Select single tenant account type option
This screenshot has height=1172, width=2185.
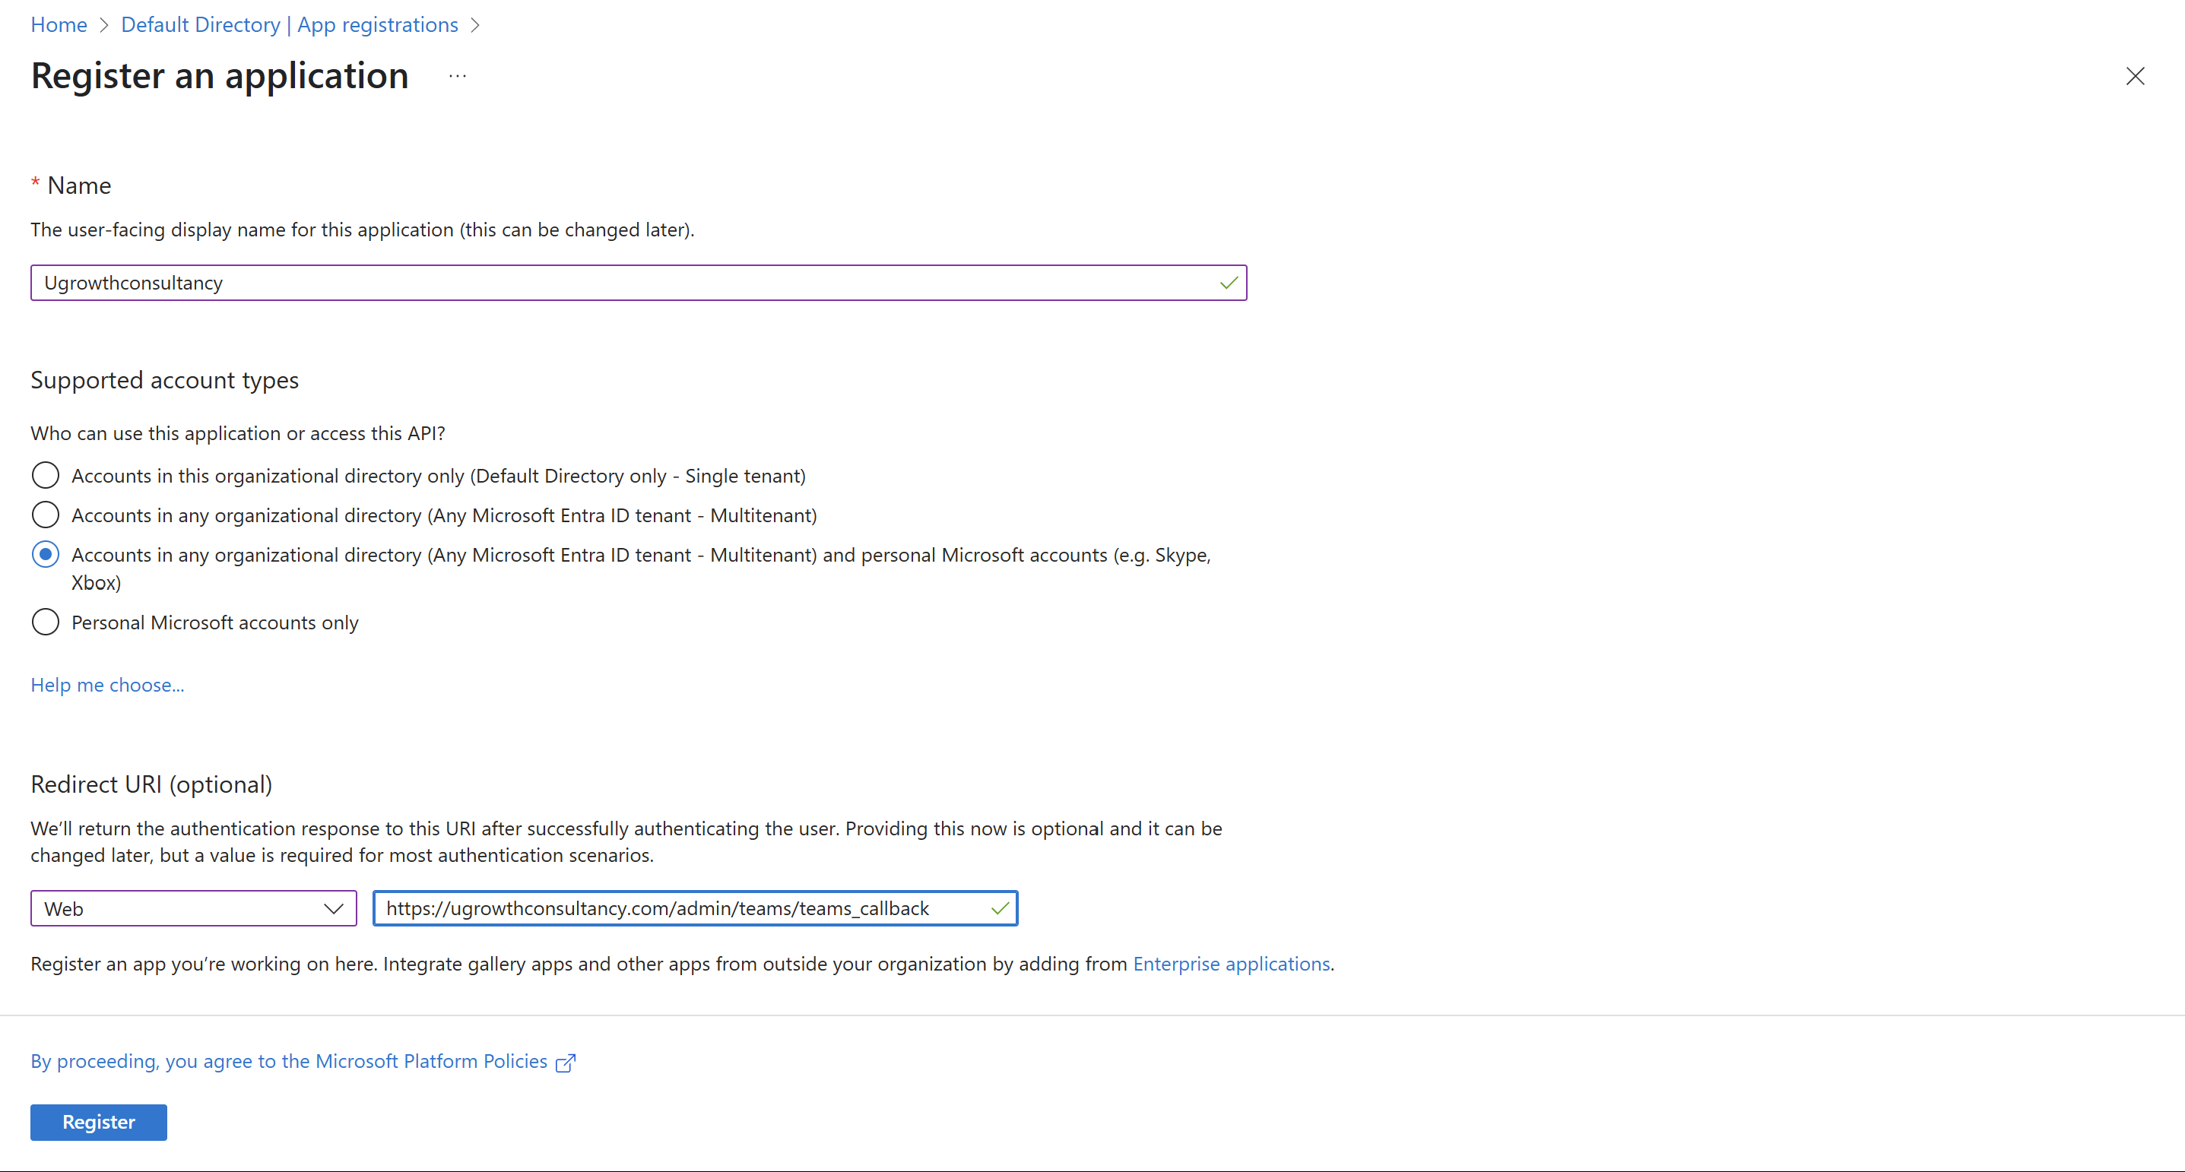point(45,475)
